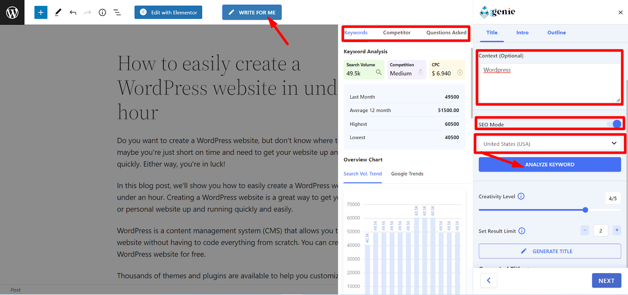Select the pencil Tools icon
Image resolution: width=628 pixels, height=295 pixels.
click(58, 13)
